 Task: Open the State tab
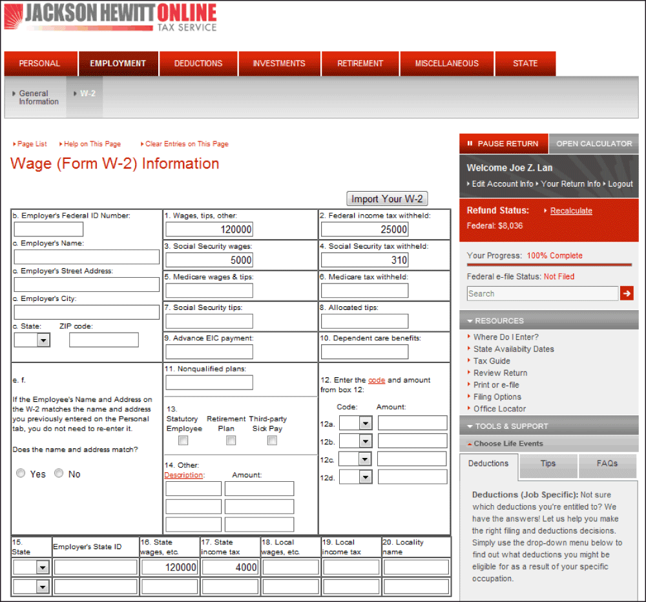click(525, 63)
